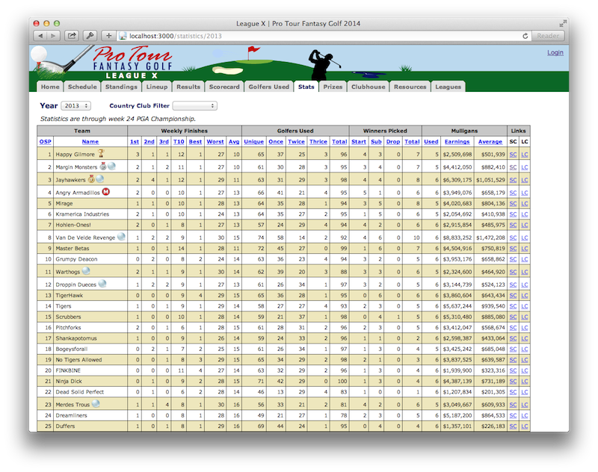Click the wrench icon in browser toolbar
This screenshot has height=472, width=598.
(90, 35)
